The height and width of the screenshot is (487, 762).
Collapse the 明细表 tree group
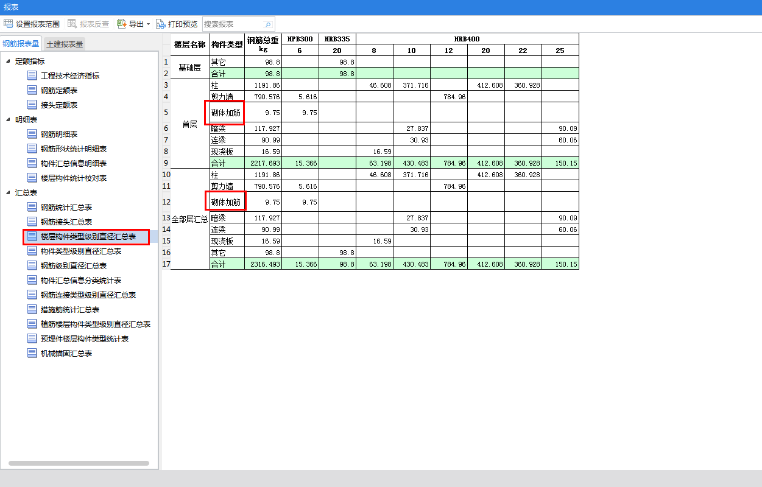pyautogui.click(x=8, y=119)
